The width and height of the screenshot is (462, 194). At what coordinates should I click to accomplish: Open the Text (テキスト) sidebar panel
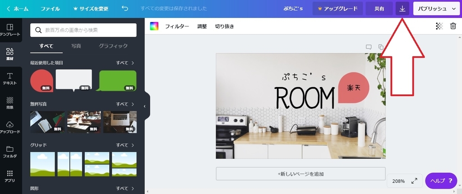[x=10, y=79]
